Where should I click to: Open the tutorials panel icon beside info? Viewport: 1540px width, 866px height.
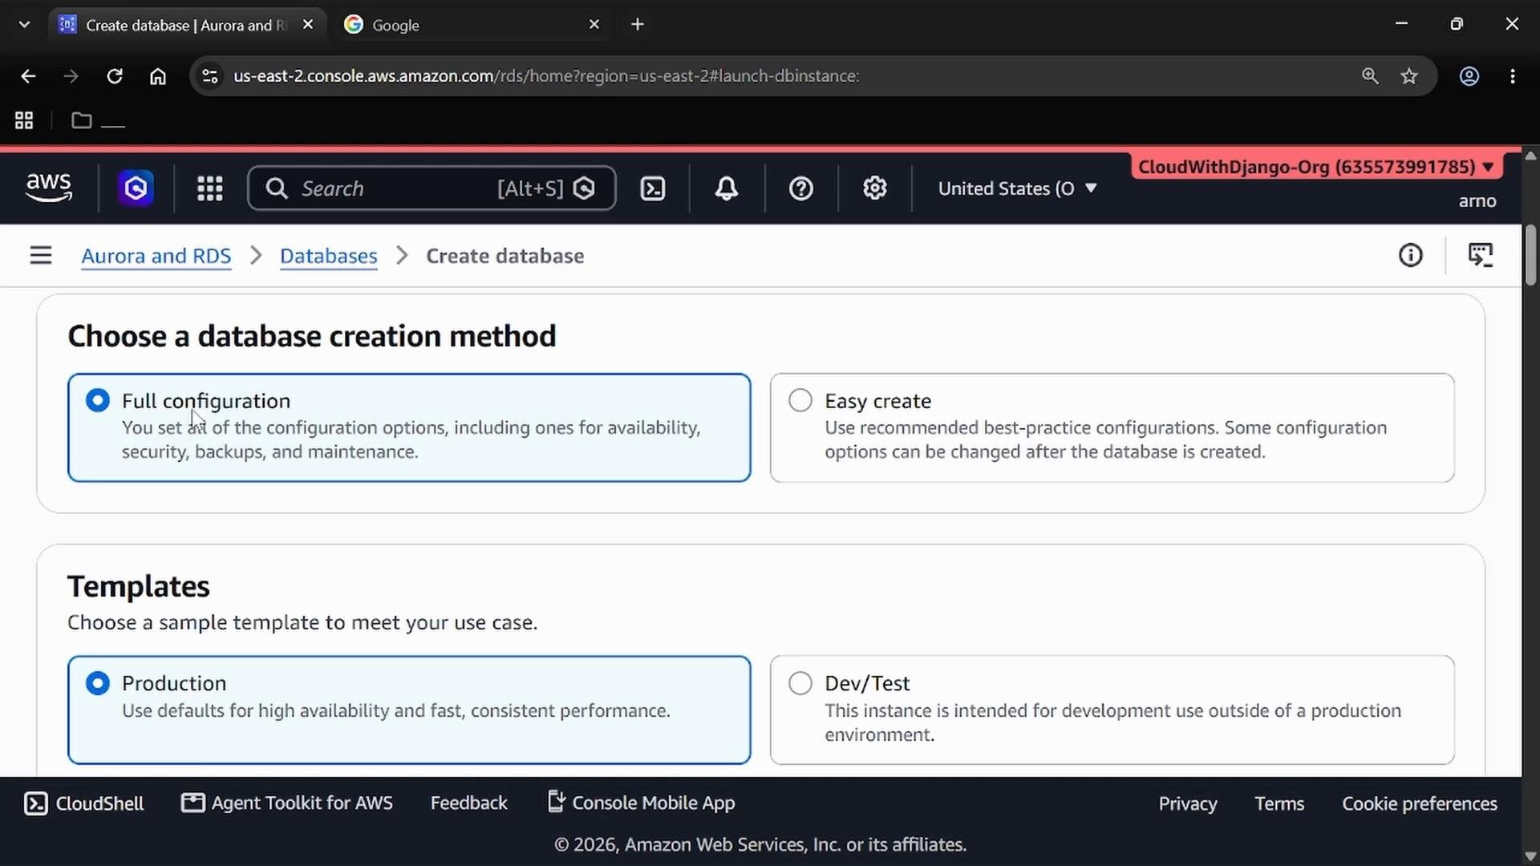[x=1481, y=256]
